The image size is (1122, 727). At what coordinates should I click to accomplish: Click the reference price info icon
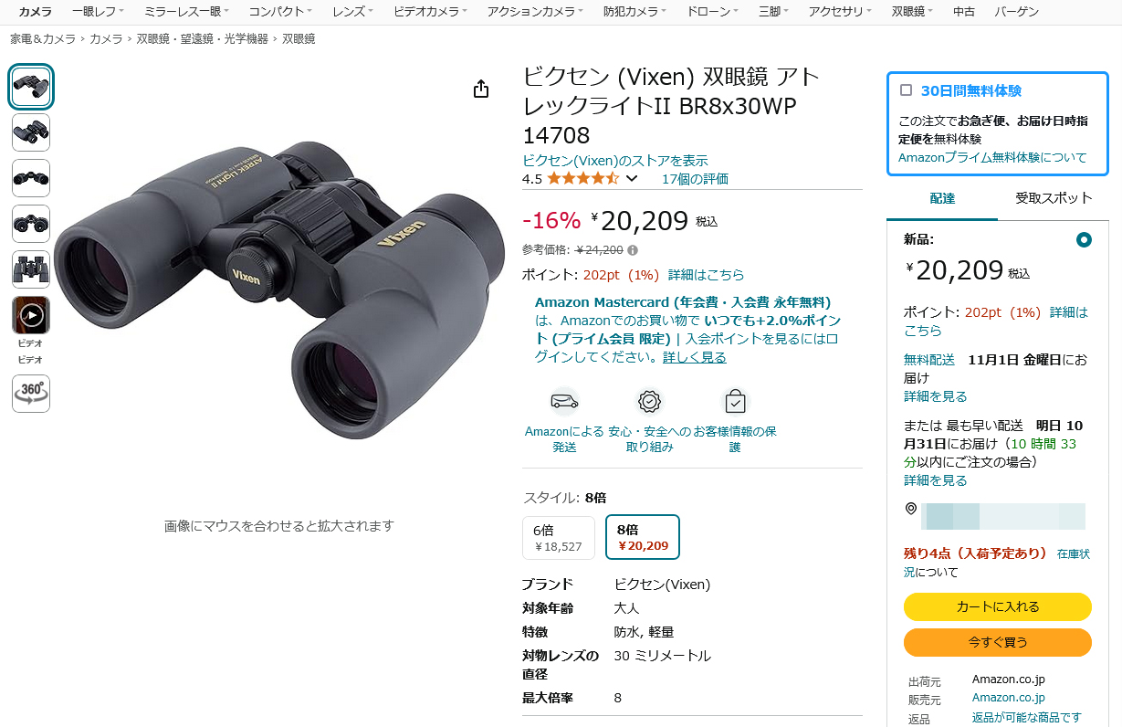[633, 250]
